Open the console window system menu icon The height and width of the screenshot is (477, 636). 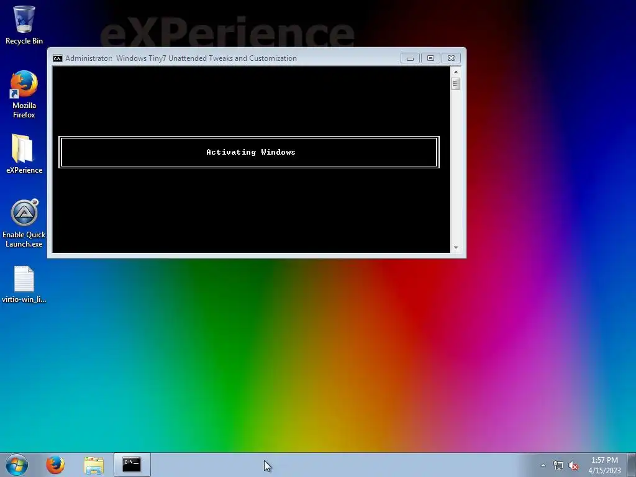click(x=58, y=58)
